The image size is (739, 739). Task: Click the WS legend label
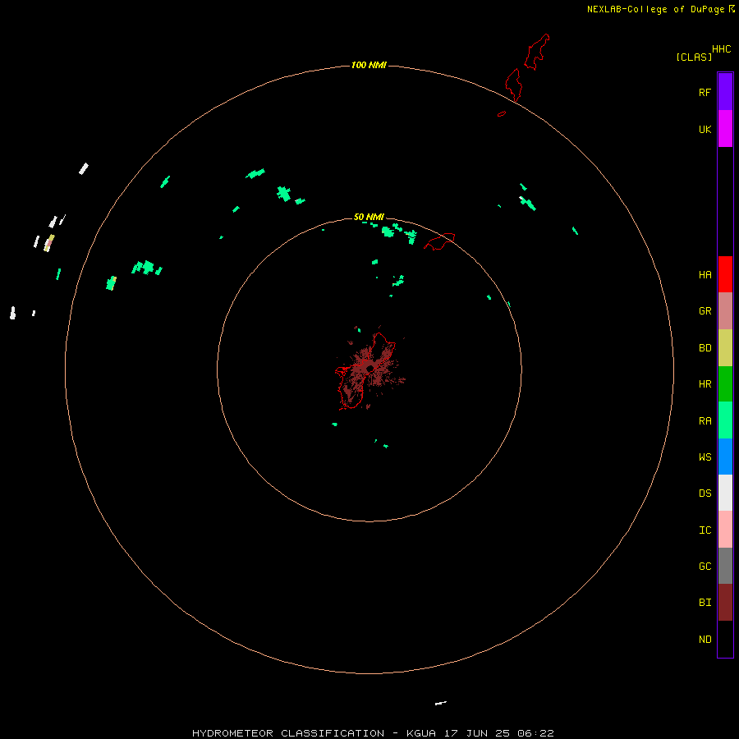point(705,457)
